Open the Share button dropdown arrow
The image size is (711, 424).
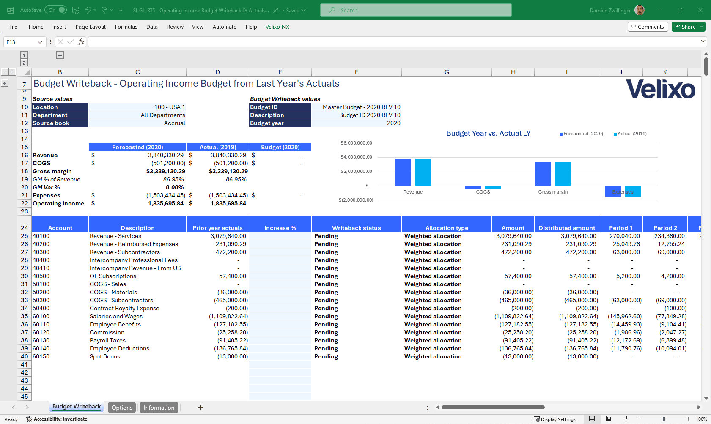click(702, 27)
